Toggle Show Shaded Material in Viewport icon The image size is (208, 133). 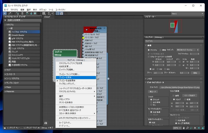[35, 14]
